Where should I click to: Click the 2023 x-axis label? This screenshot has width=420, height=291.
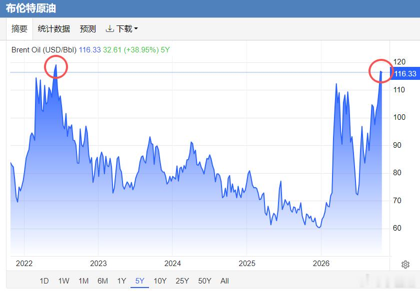point(98,264)
